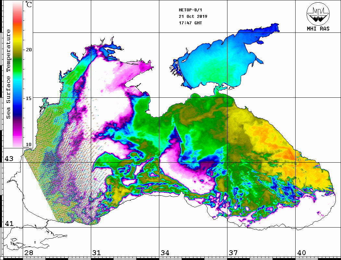Click the '20' value on color scale

(29, 50)
